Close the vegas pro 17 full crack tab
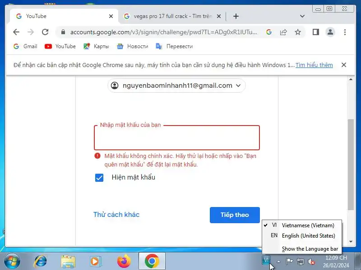Screen dimensions: 361x270 tap(219, 16)
